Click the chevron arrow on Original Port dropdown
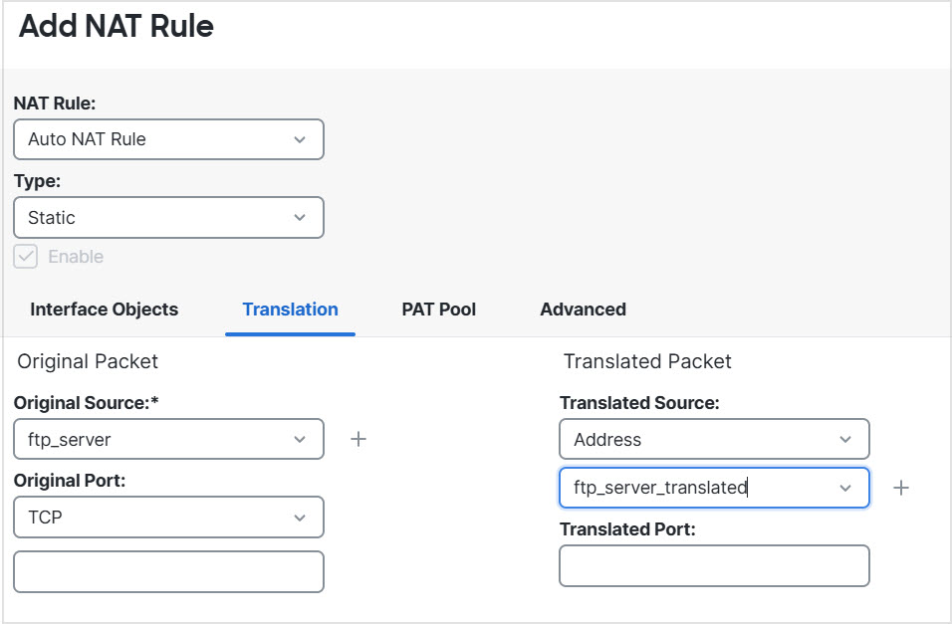This screenshot has height=624, width=952. click(x=300, y=518)
